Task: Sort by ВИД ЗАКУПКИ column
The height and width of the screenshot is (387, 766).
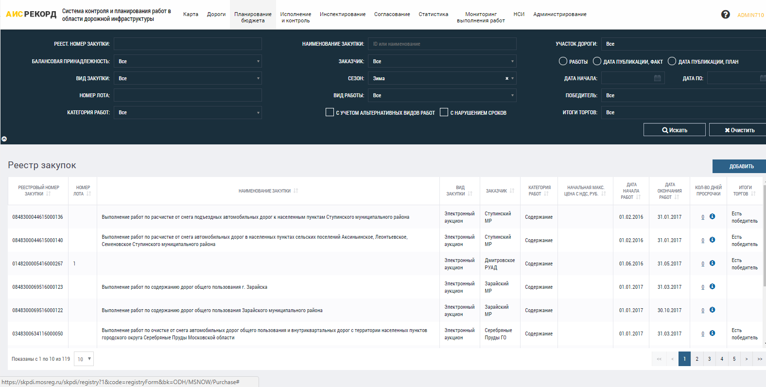Action: tap(470, 194)
